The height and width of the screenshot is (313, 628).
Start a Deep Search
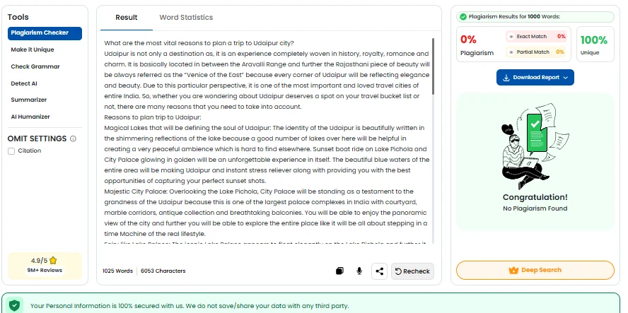(535, 270)
